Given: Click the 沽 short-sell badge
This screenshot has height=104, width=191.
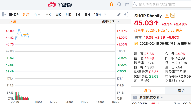Looking at the screenshot, I should click(x=173, y=15).
